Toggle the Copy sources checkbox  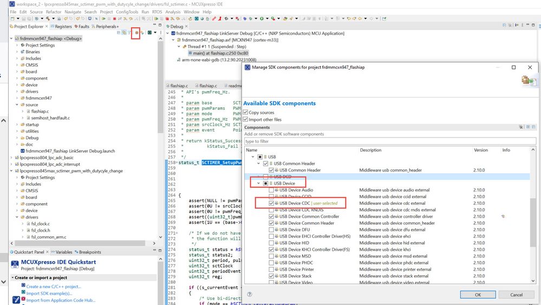click(x=246, y=112)
